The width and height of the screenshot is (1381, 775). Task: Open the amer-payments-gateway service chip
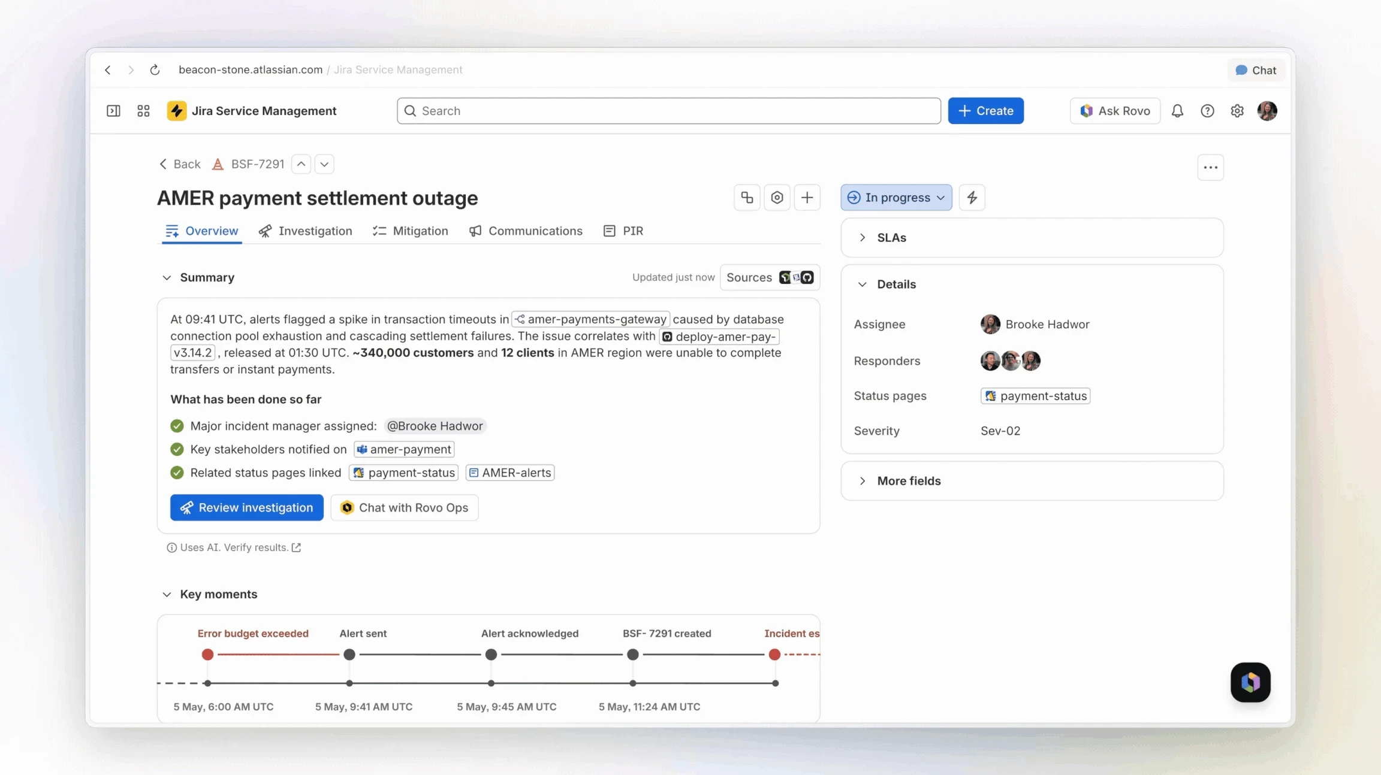coord(590,319)
